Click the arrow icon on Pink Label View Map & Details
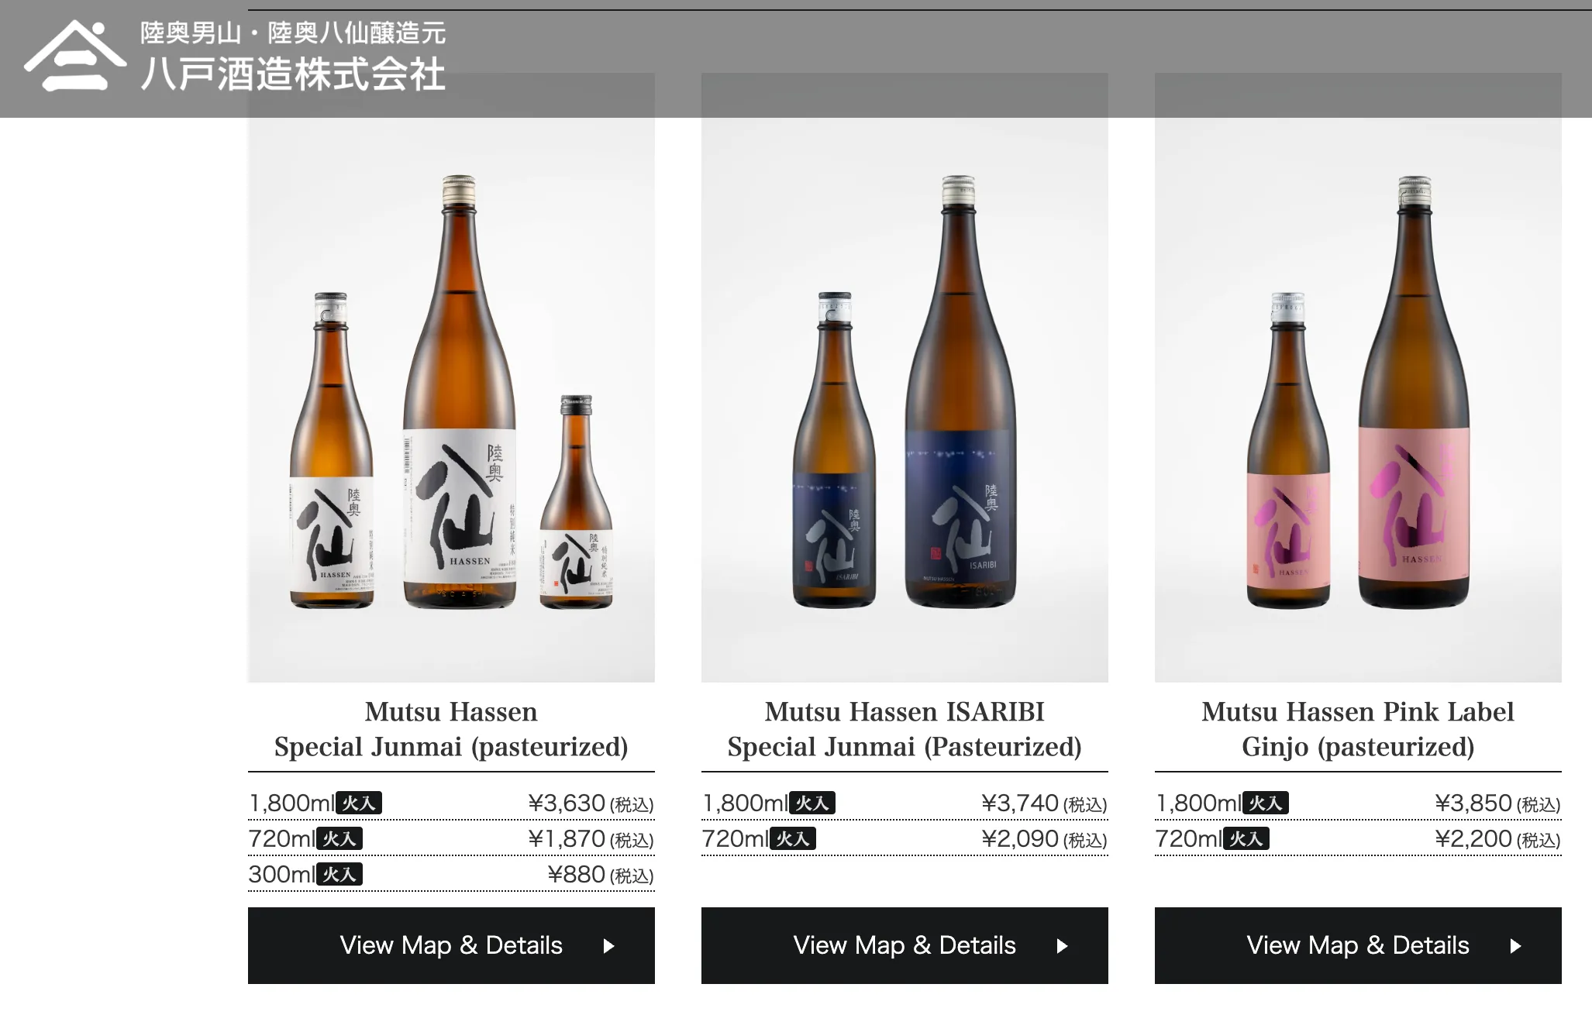The height and width of the screenshot is (1015, 1592). [1516, 946]
